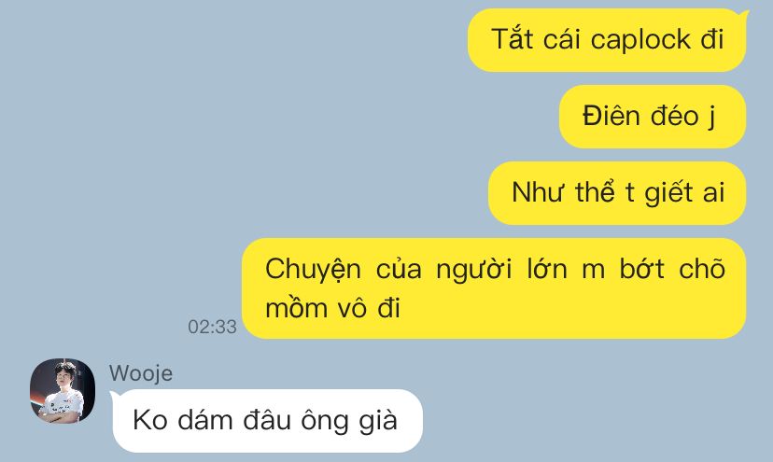Click the word "Ko" in the white bubble
Screen dimensions: 773x462
pyautogui.click(x=150, y=421)
